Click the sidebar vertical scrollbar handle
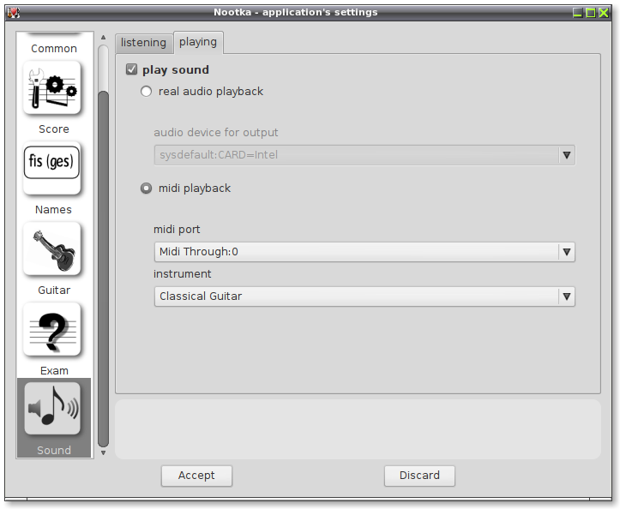Image resolution: width=620 pixels, height=509 pixels. pos(103,270)
